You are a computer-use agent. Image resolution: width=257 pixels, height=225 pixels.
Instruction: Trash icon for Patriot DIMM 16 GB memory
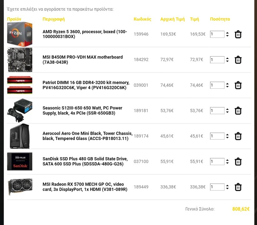(x=238, y=85)
